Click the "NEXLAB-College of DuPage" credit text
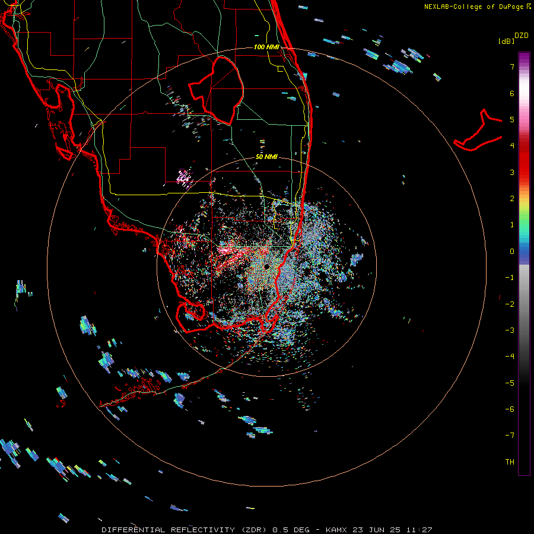Screen dimensions: 534x534 click(x=473, y=7)
